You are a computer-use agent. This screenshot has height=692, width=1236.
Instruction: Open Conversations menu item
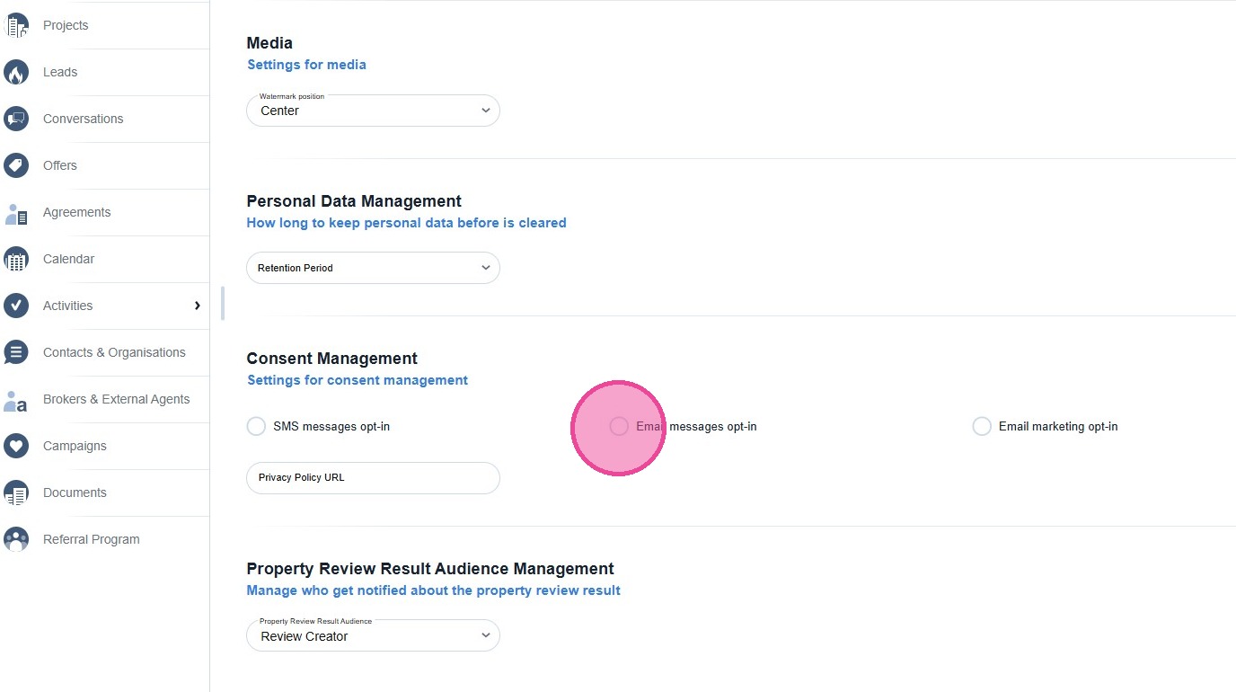click(84, 119)
